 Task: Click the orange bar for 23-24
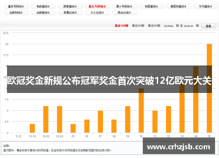click(60, 120)
